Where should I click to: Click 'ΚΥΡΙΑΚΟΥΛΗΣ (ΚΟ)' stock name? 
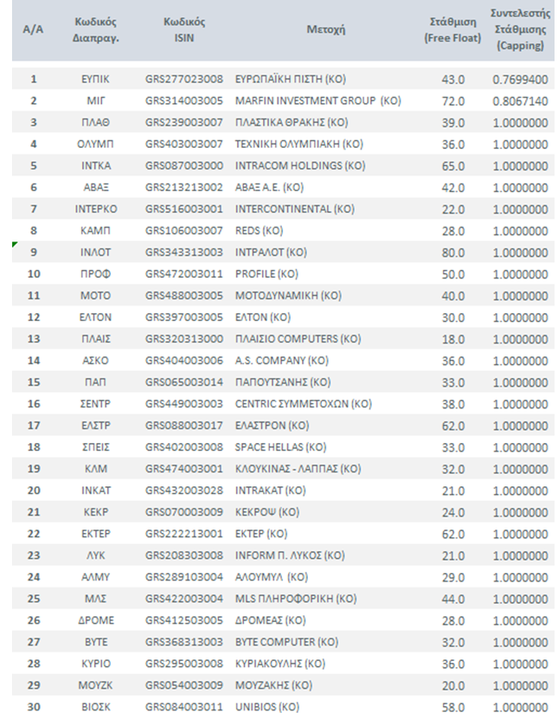pyautogui.click(x=280, y=664)
